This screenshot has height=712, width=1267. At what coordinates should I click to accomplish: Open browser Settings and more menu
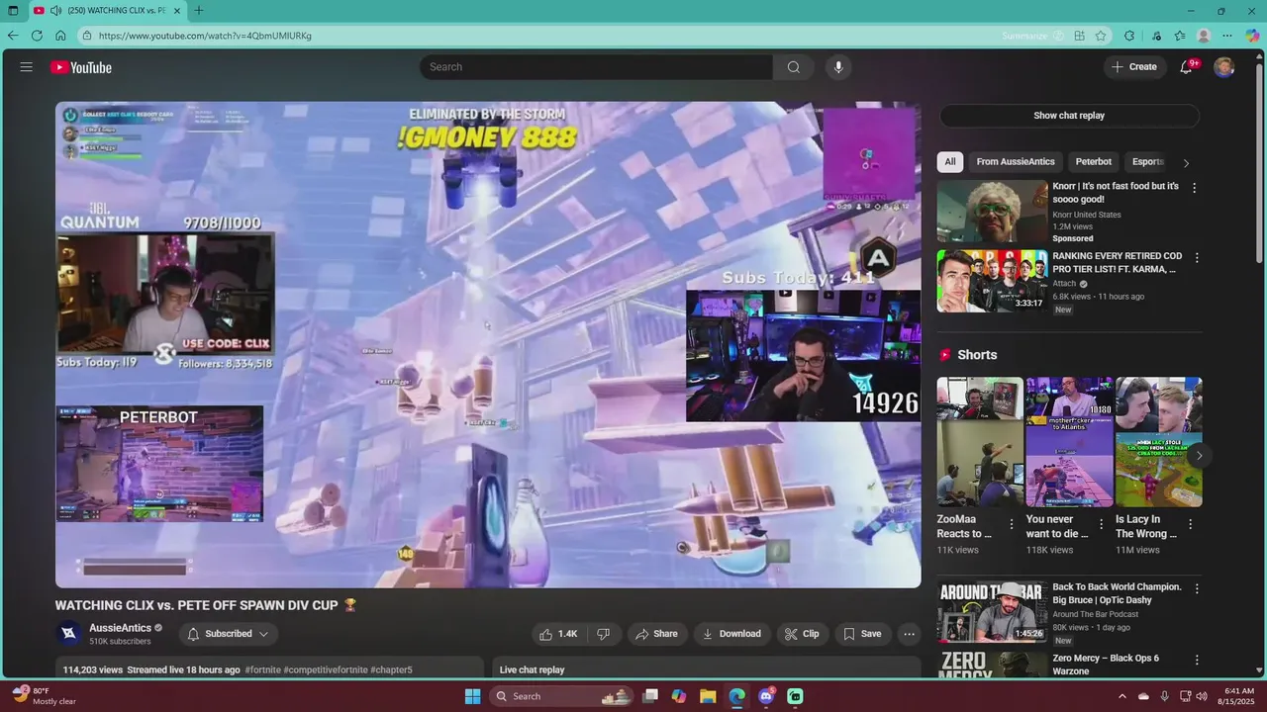[1227, 36]
